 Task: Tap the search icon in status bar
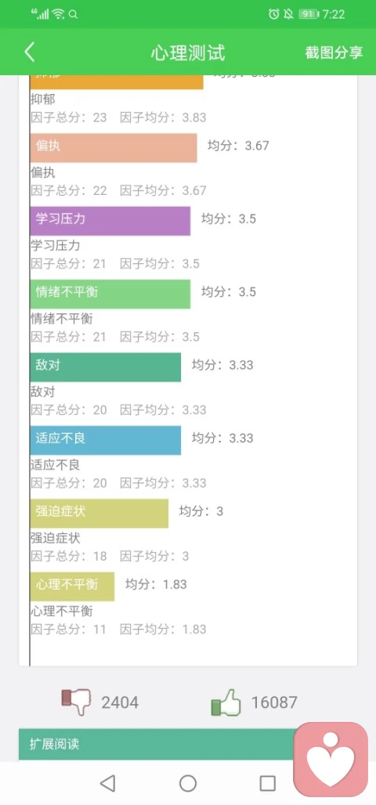[74, 14]
